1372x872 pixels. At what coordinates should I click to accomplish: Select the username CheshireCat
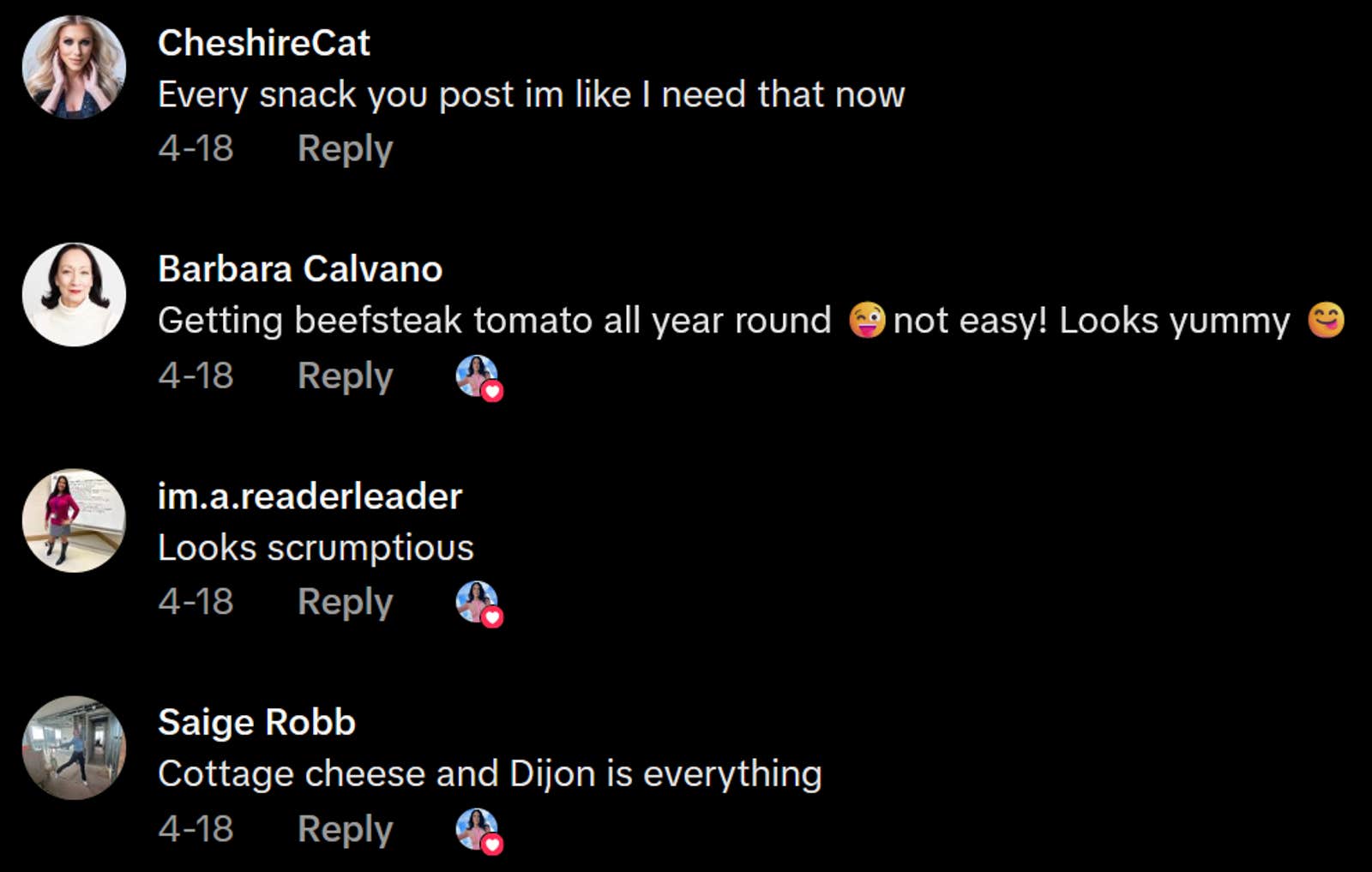pos(263,43)
